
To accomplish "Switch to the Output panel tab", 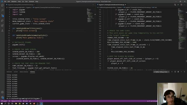I will [16, 72].
